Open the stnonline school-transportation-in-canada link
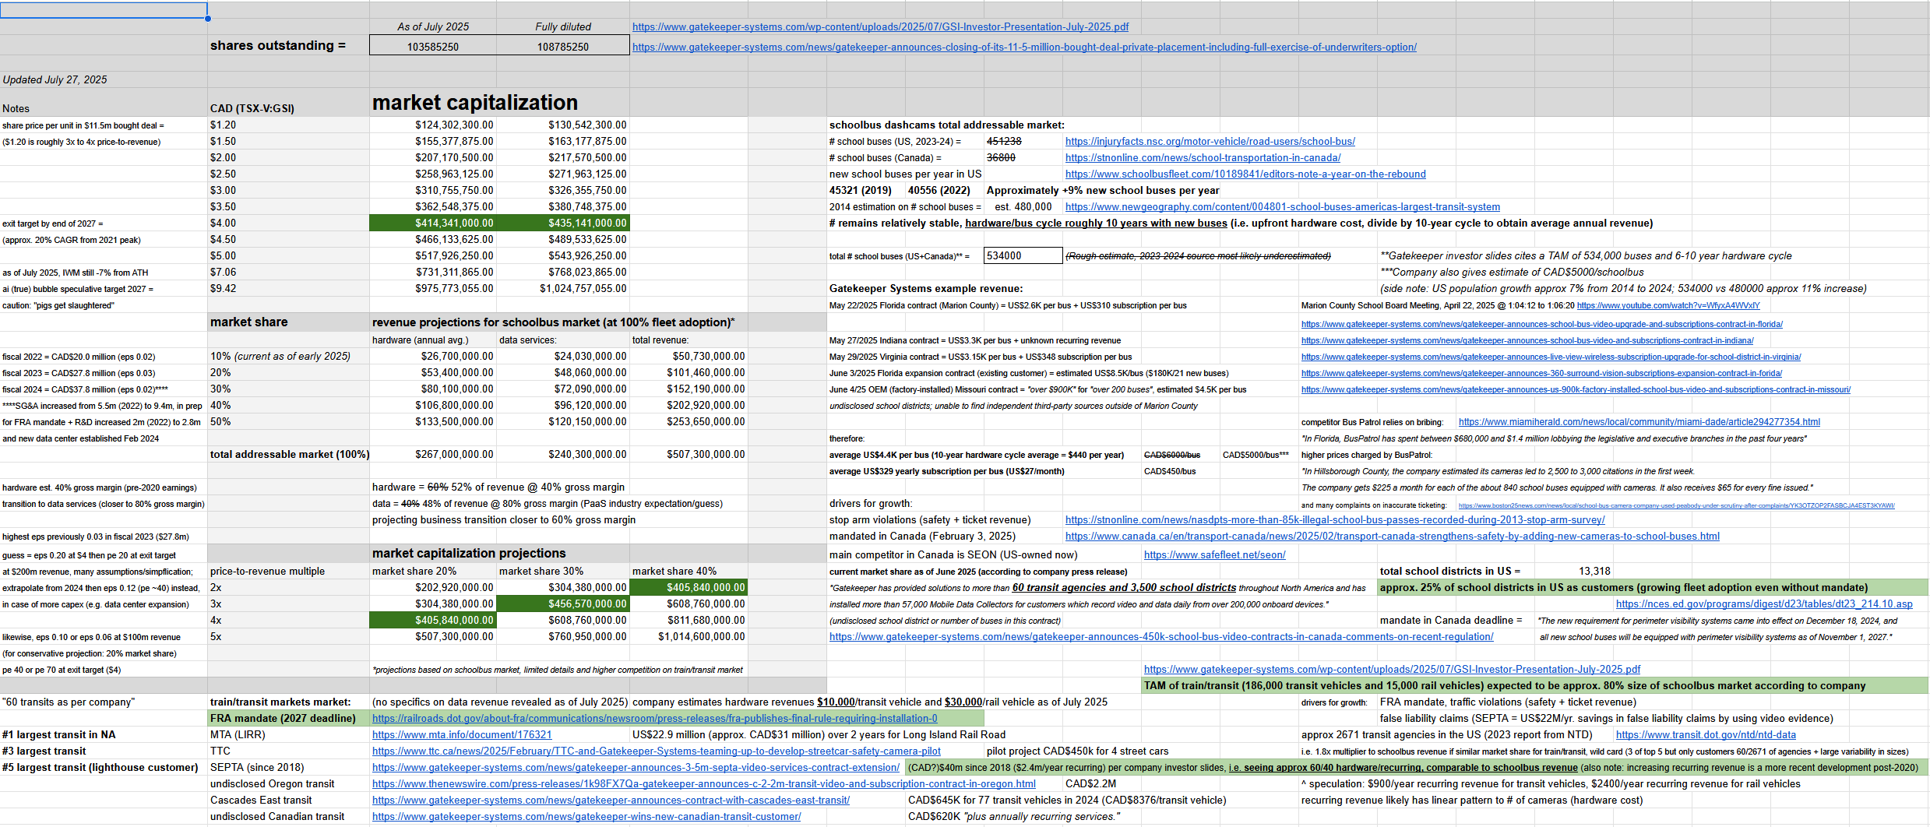This screenshot has height=827, width=1930. point(1203,158)
